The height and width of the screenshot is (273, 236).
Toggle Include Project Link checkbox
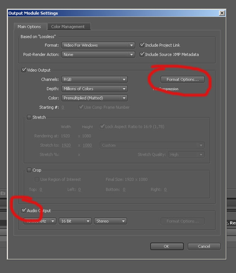click(142, 45)
